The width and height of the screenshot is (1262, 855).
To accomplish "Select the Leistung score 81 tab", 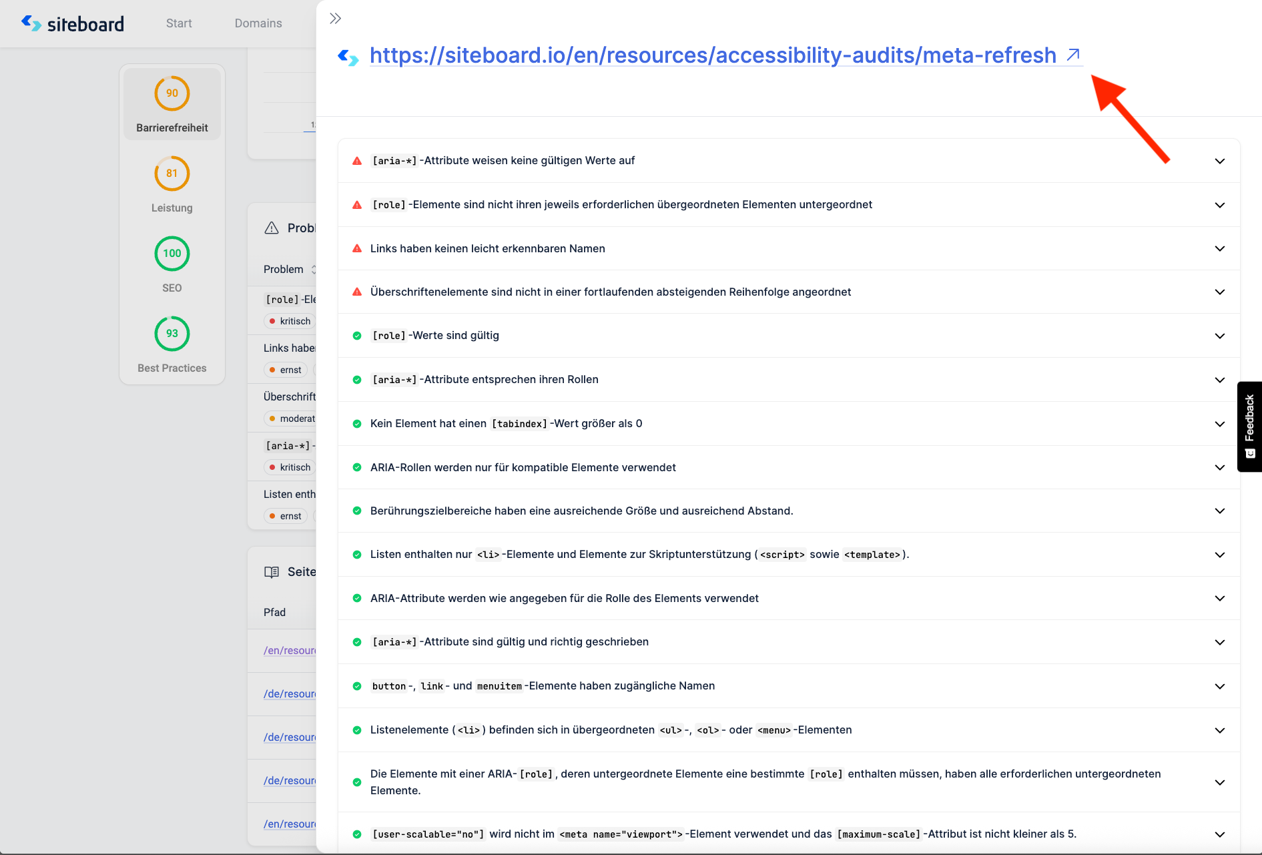I will point(172,184).
